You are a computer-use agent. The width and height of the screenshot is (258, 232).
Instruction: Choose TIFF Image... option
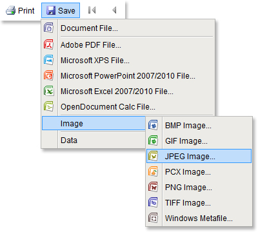tap(199, 203)
